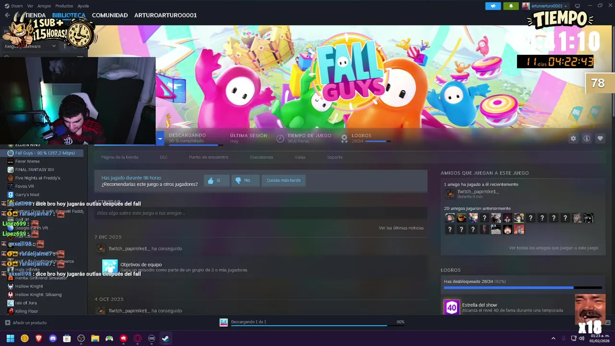Screen dimensions: 615x346
Task: Open Brave browser from taskbar
Action: pos(38,338)
